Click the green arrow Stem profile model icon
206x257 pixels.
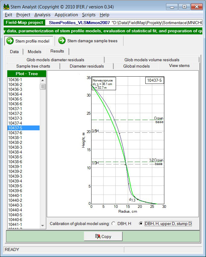click(10, 41)
